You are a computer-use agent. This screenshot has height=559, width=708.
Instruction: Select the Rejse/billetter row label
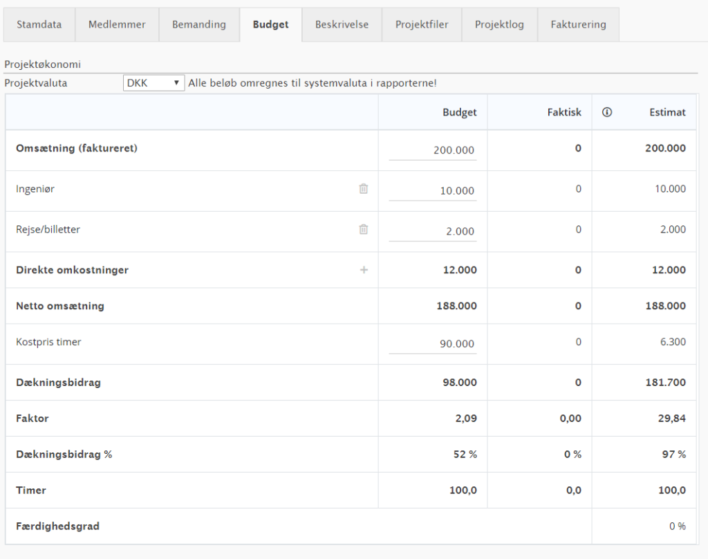point(48,230)
